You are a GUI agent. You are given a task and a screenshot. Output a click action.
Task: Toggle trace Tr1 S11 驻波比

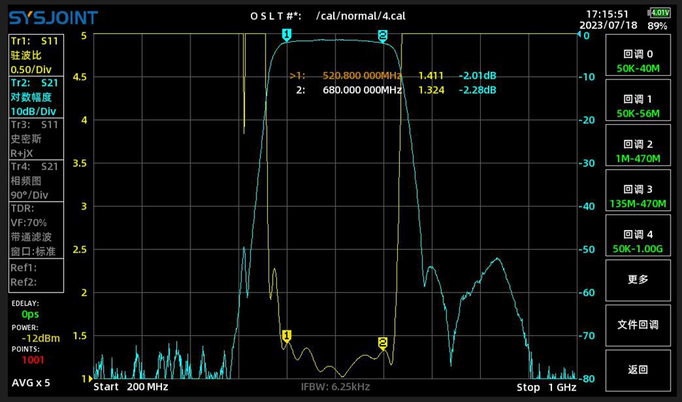click(36, 55)
